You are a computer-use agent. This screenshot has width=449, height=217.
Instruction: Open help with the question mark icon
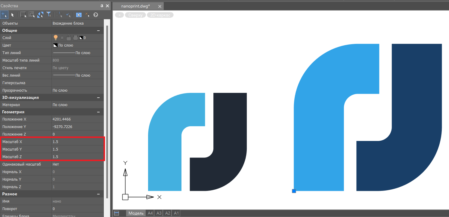96,15
